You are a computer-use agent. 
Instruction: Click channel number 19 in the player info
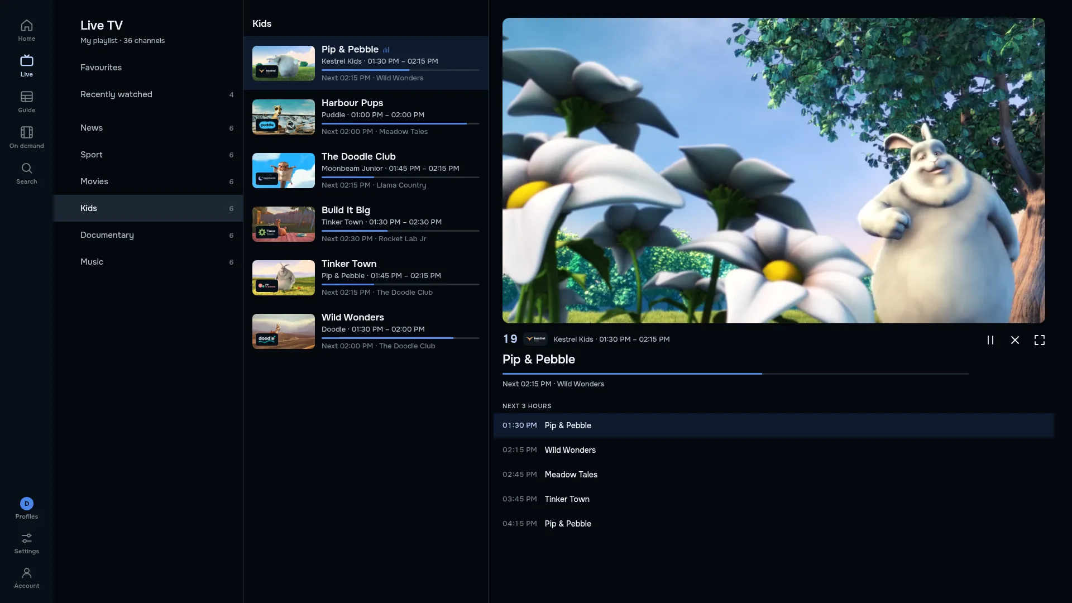pos(510,339)
